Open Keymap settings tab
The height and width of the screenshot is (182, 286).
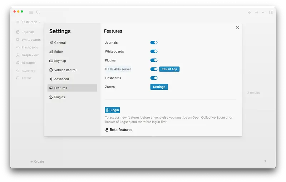click(72, 61)
